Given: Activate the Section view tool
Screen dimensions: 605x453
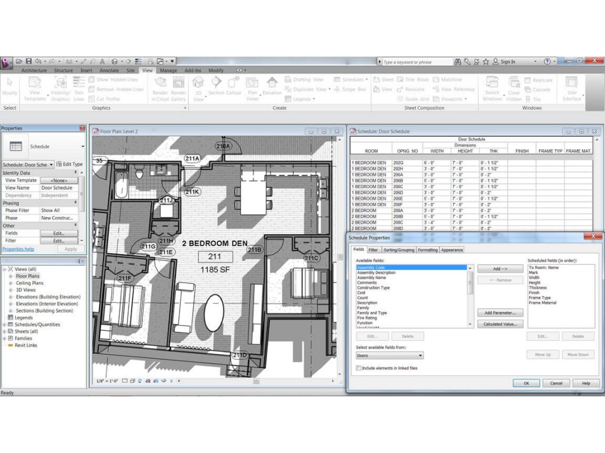Looking at the screenshot, I should click(x=216, y=88).
